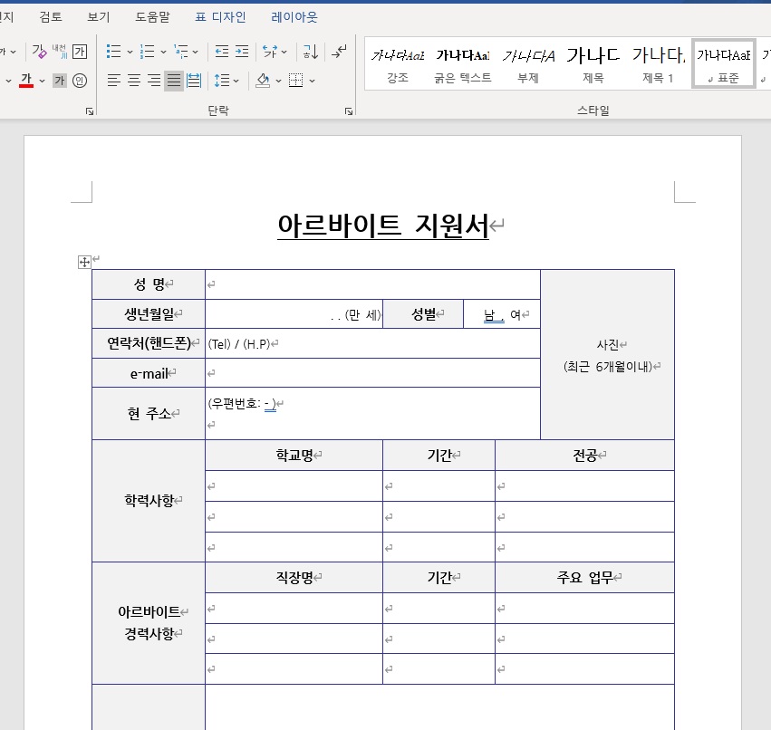Screen dimensions: 771x730
Task: Switch to the 검토 ribbon tab
Action: click(49, 17)
